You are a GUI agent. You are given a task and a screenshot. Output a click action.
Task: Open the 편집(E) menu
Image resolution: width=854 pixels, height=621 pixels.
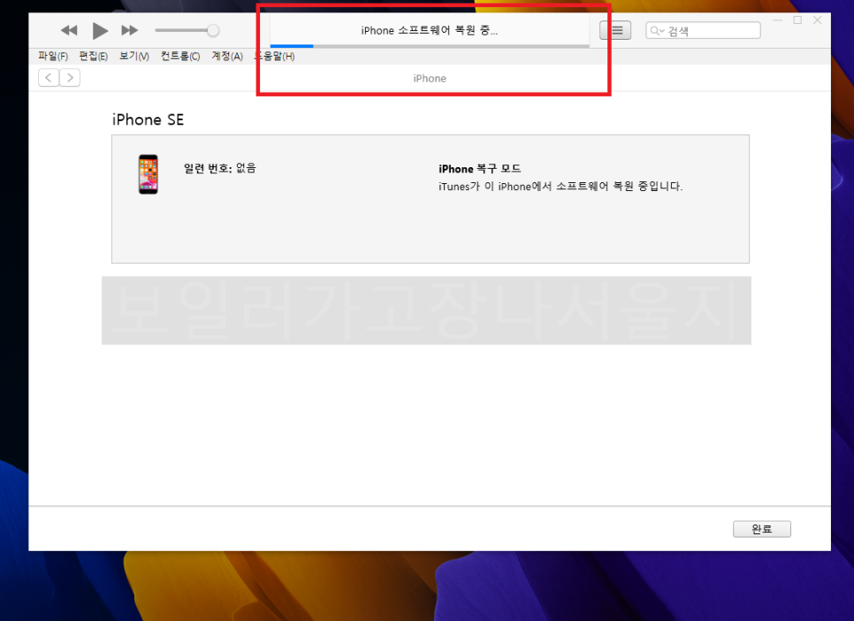coord(93,57)
